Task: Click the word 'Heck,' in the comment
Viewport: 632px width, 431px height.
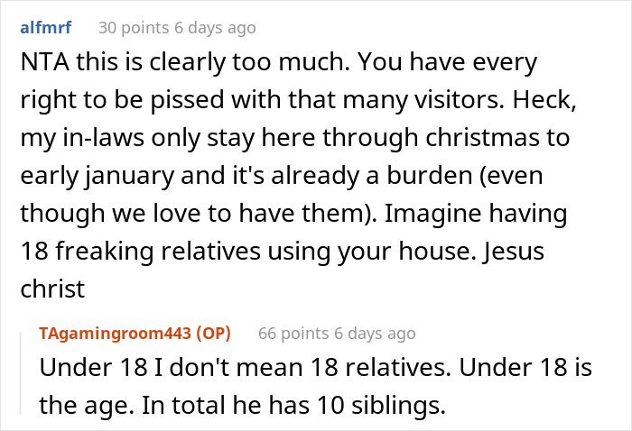Action: (544, 100)
